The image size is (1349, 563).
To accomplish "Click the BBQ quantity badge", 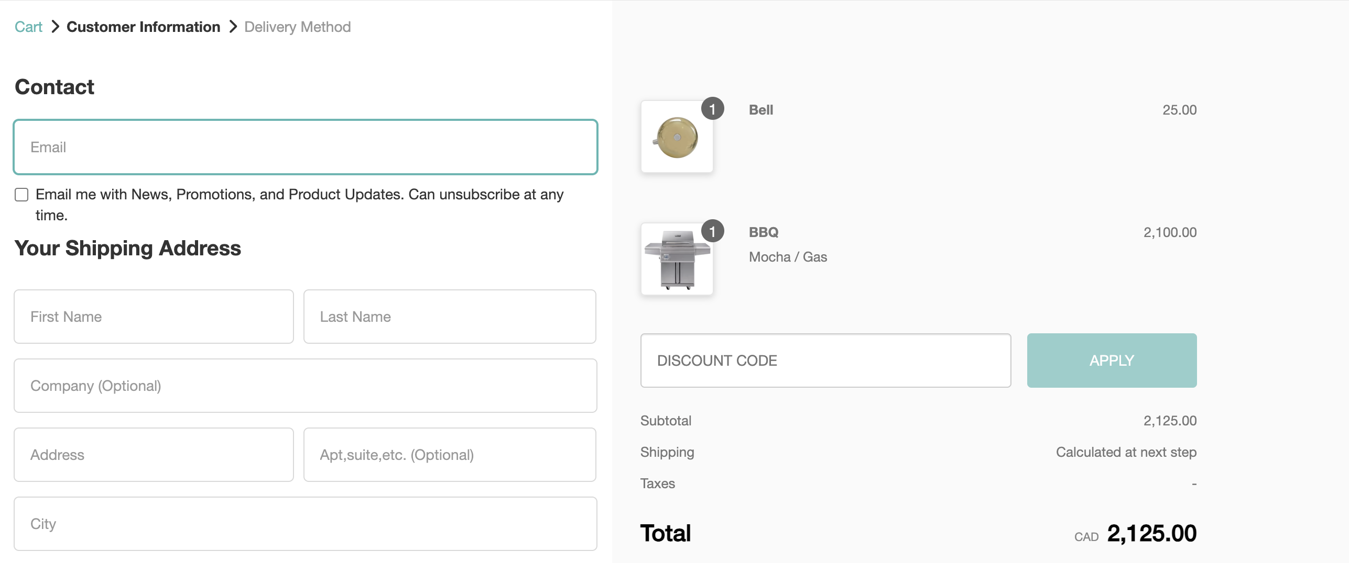I will tap(712, 231).
